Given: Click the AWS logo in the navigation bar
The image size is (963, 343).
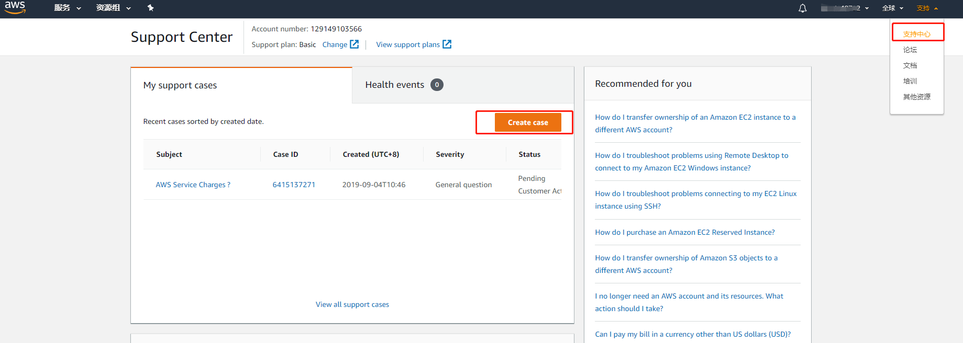Looking at the screenshot, I should click(x=15, y=7).
